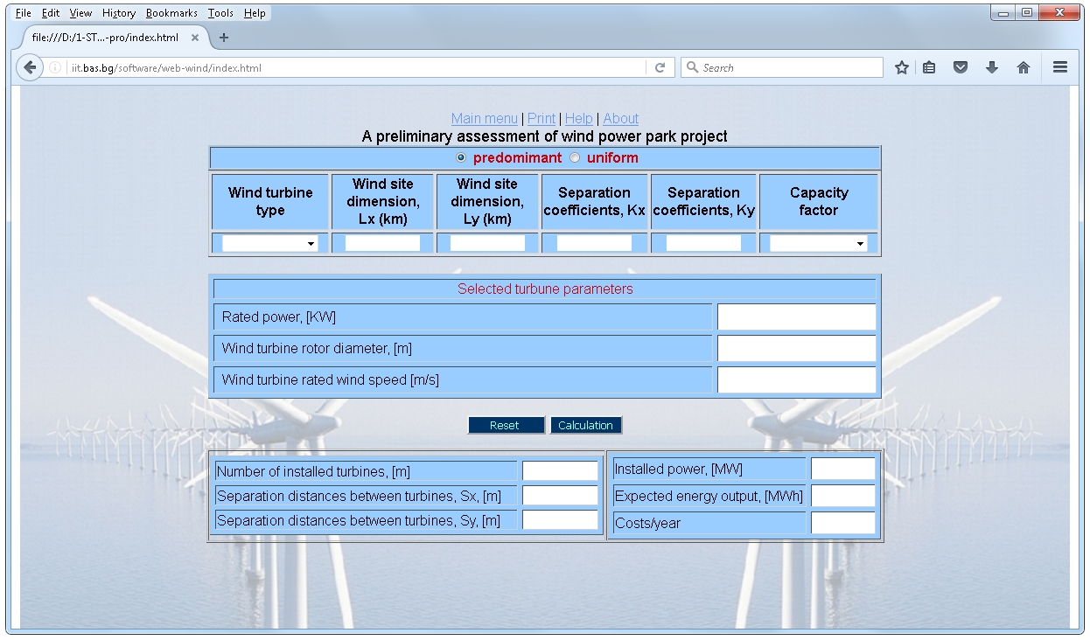1090x640 pixels.
Task: Click the Reset button
Action: point(506,425)
